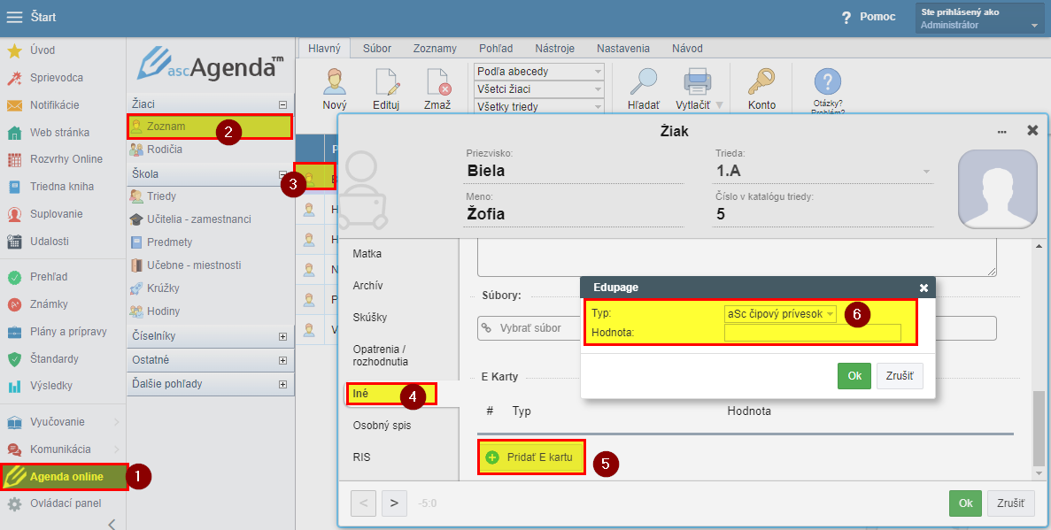Open Sprievodca wizard wand icon
1051x530 pixels.
click(14, 78)
